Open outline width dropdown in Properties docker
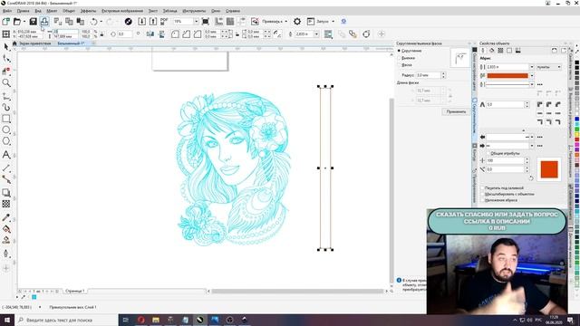 (x=532, y=67)
